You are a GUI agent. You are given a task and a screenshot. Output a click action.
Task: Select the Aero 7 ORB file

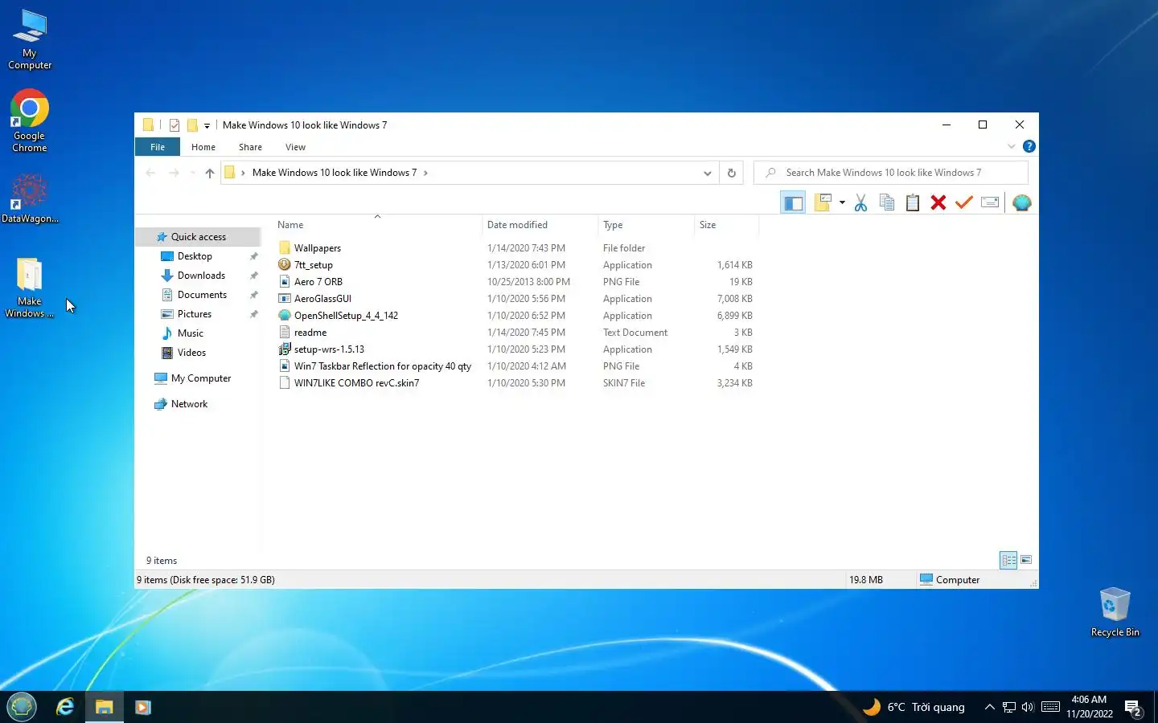pyautogui.click(x=318, y=282)
